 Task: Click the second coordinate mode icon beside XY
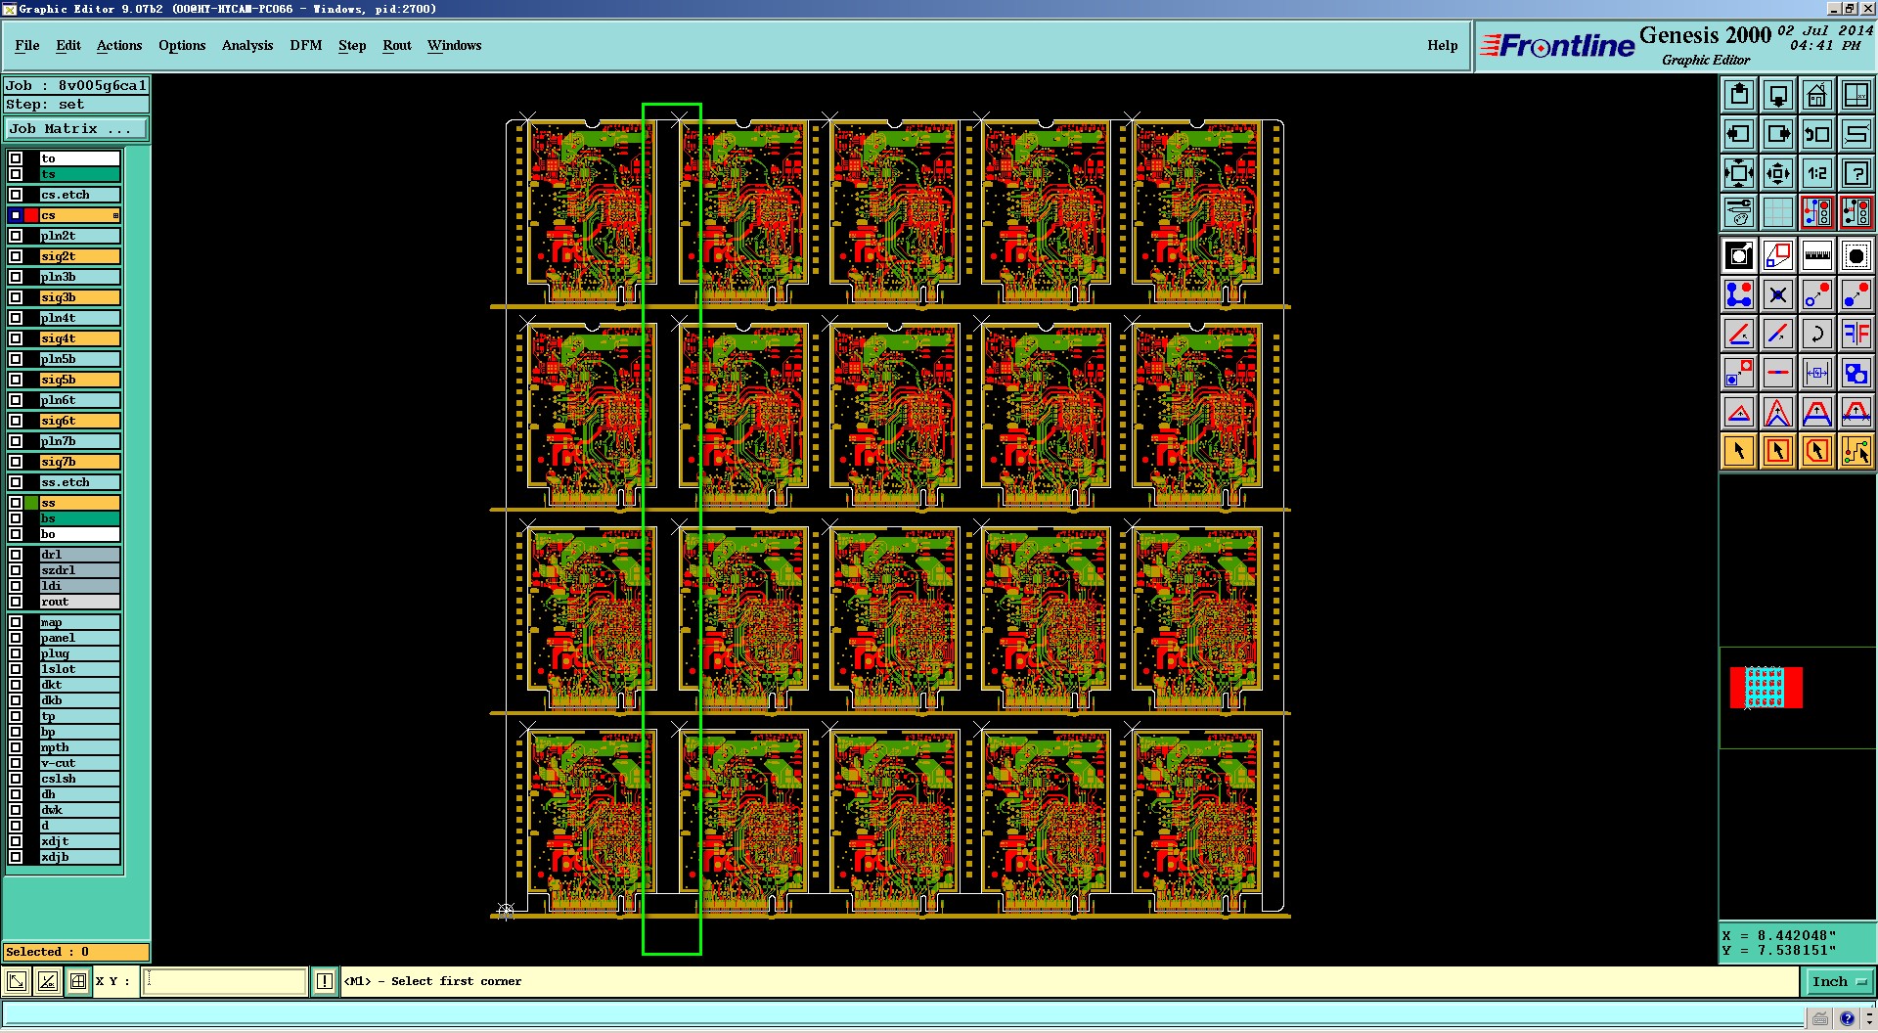pos(48,981)
